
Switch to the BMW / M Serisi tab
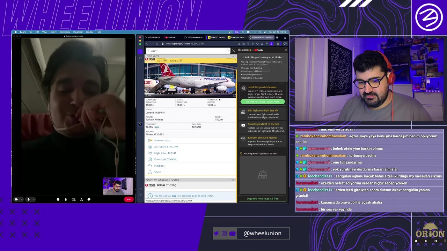click(237, 37)
